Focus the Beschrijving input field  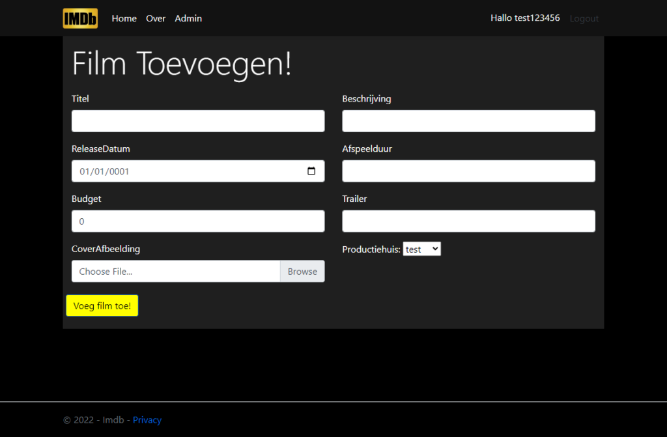469,121
